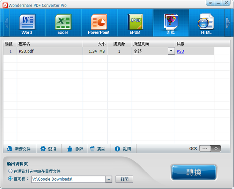The height and width of the screenshot is (189, 234).
Task: Click the 大小 column header
Action: point(95,44)
